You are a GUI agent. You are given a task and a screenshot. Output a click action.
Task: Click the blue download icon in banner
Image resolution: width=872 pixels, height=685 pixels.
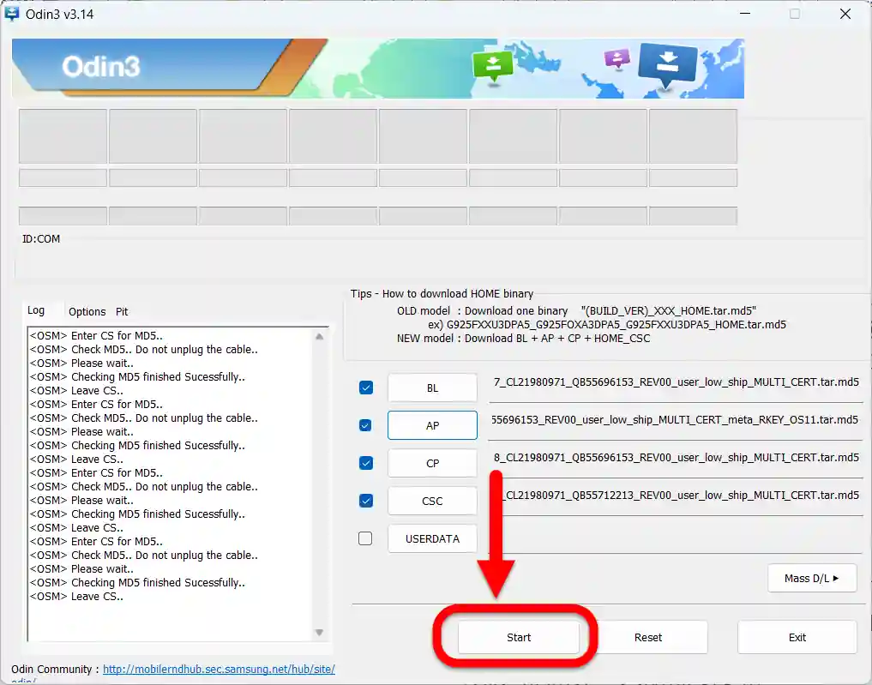[668, 65]
